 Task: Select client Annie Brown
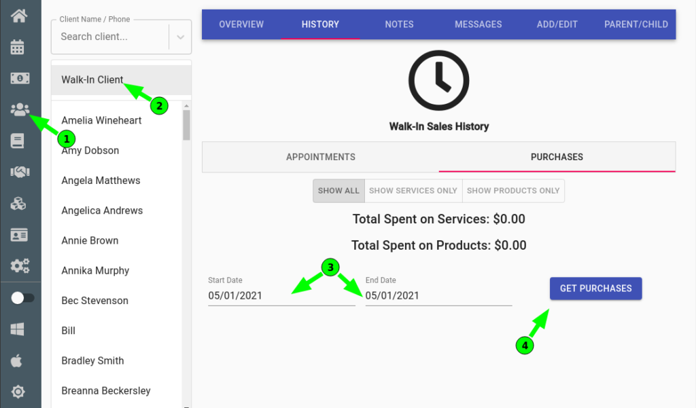click(117, 240)
